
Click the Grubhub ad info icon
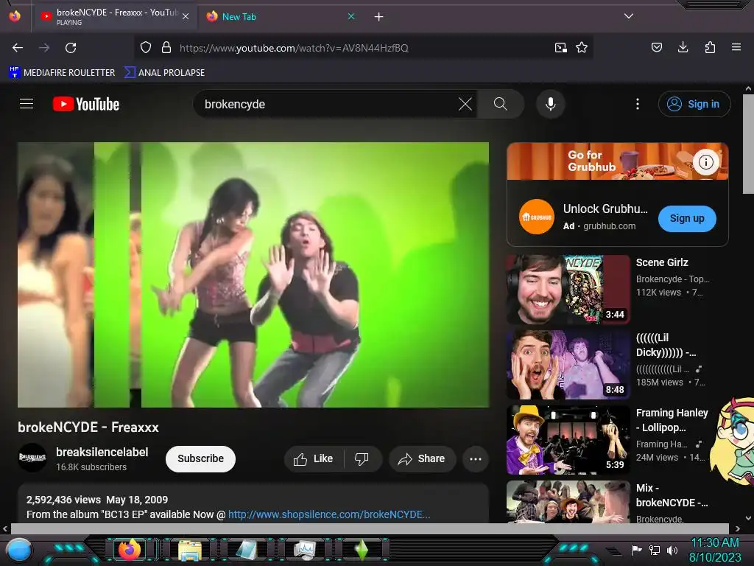point(706,162)
